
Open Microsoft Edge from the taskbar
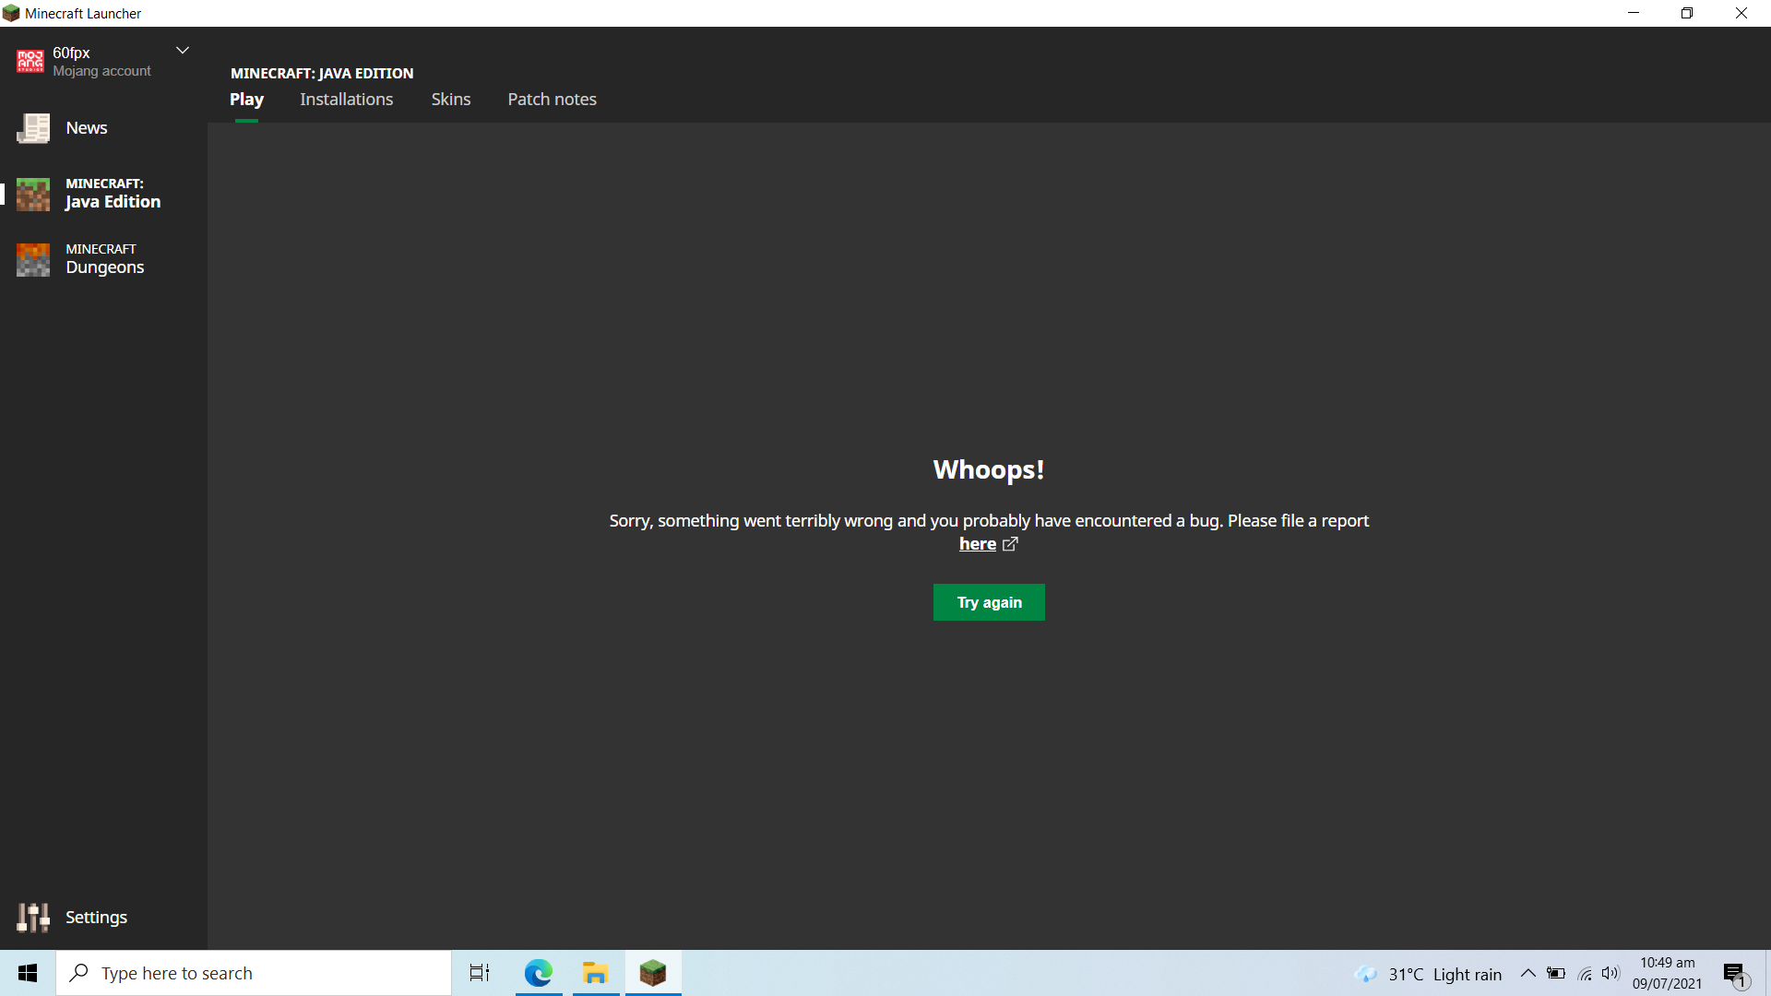pos(539,973)
